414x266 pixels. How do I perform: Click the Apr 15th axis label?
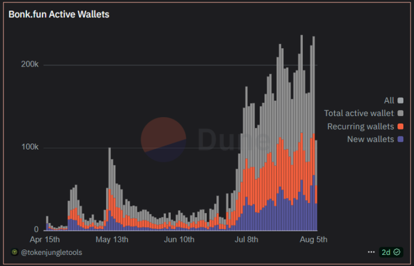45,240
